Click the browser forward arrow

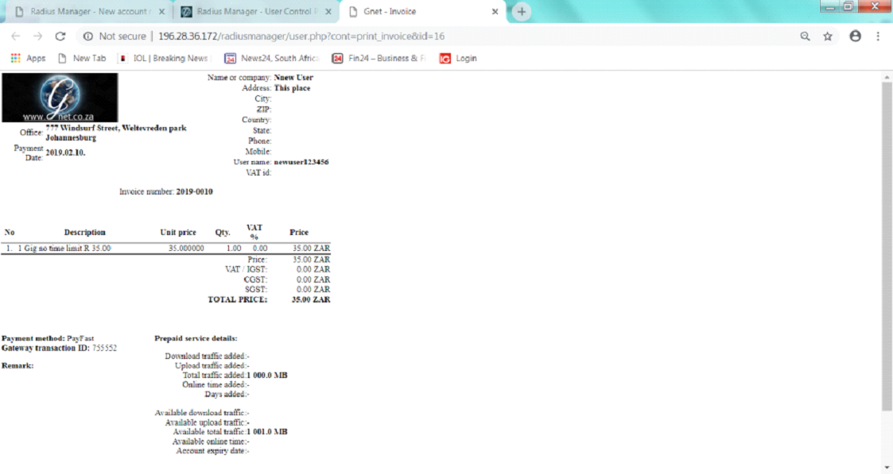pos(37,37)
